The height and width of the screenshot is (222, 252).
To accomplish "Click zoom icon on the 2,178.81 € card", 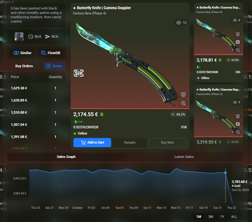I will click(x=237, y=50).
